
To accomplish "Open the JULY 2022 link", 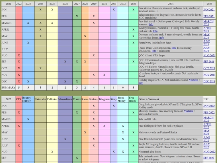I will (x=207, y=146).
